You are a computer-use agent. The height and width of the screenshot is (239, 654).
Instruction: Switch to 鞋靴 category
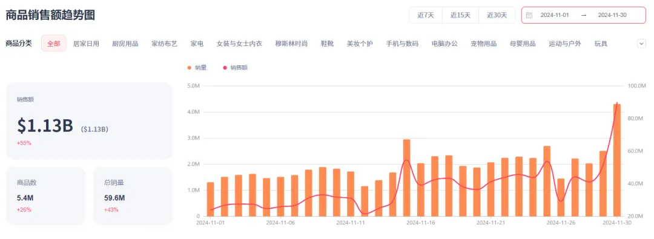click(x=327, y=44)
